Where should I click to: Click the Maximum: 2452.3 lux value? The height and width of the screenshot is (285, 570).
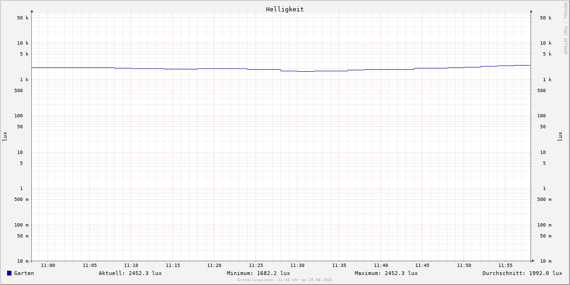pos(386,273)
